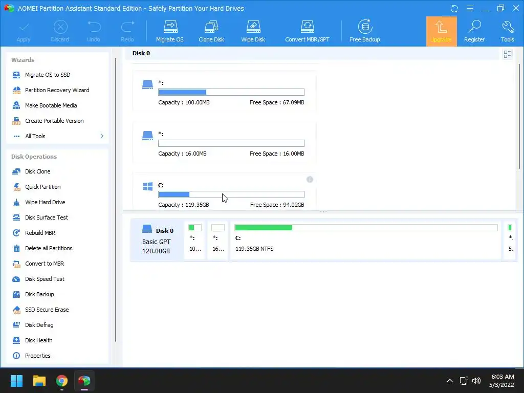
Task: Click the Undo arrow in toolbar
Action: pyautogui.click(x=94, y=31)
